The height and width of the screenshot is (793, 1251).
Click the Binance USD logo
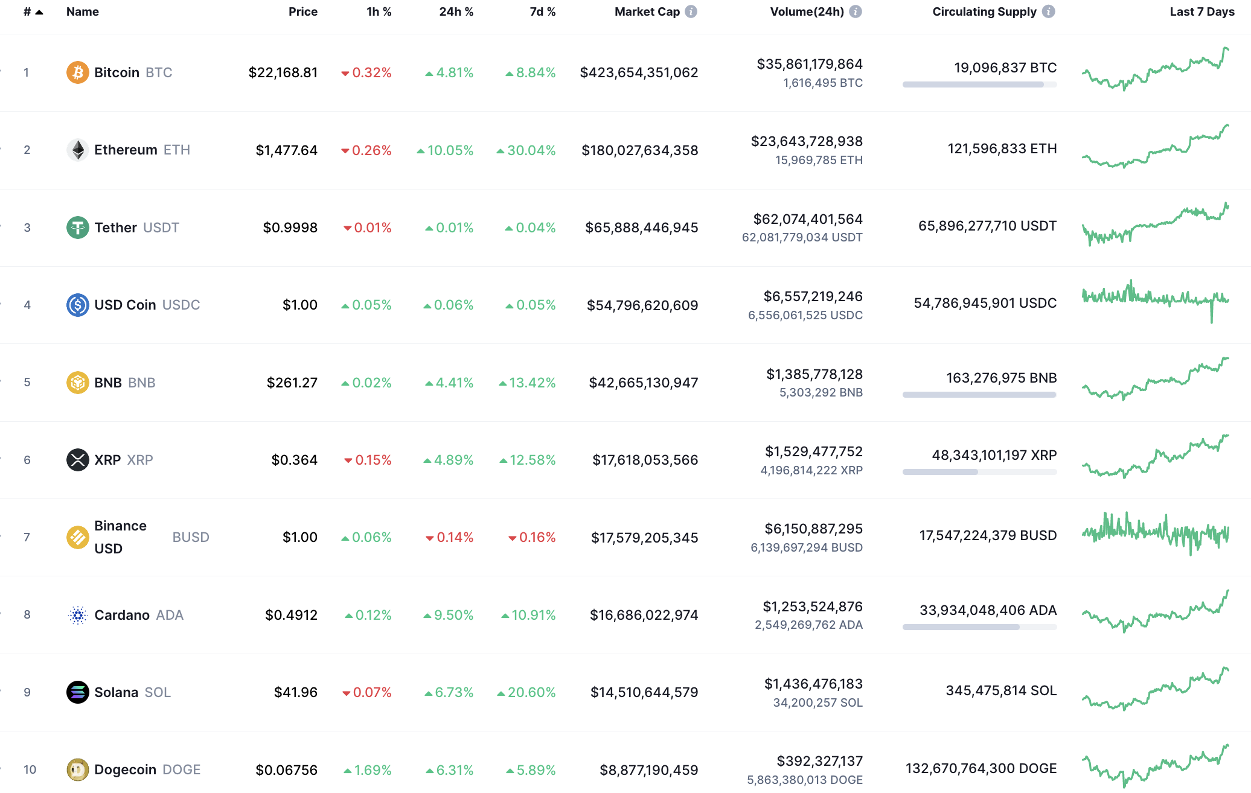(78, 537)
